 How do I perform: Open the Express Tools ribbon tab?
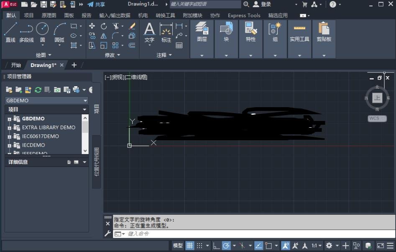click(244, 15)
